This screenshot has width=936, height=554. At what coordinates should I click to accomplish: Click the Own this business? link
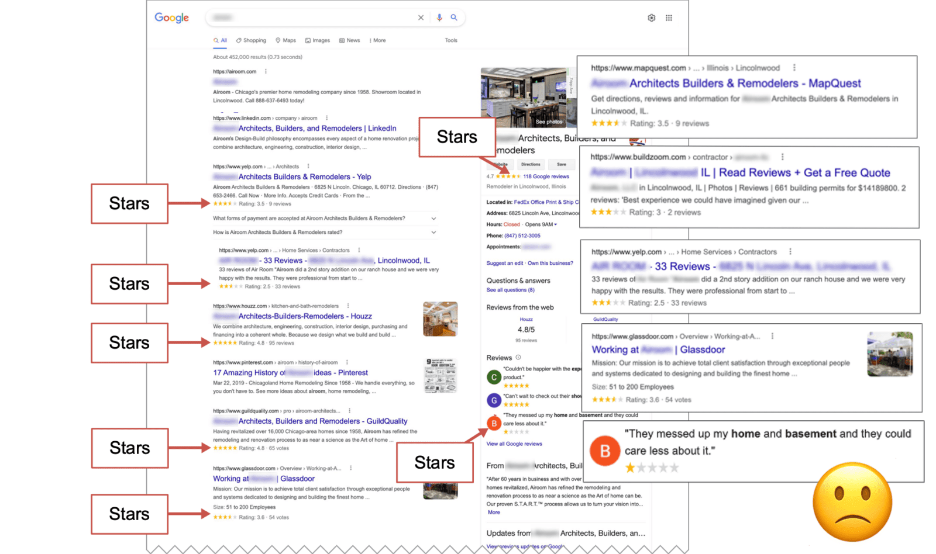pos(550,264)
